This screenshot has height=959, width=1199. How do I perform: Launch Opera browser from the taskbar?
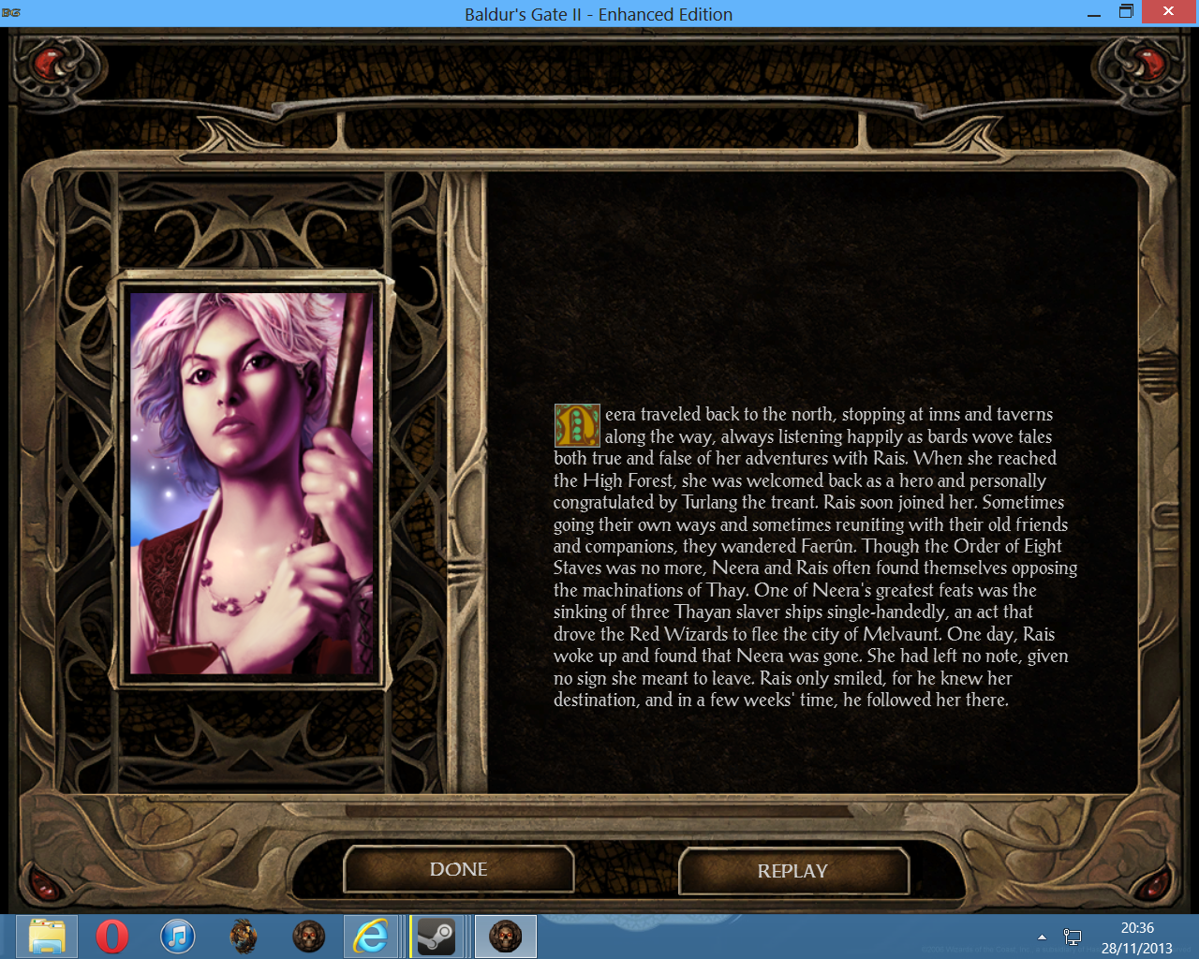112,937
